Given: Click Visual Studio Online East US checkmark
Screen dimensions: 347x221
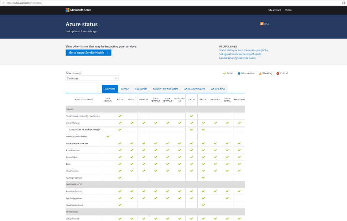Looking at the screenshot, I should point(120,205).
